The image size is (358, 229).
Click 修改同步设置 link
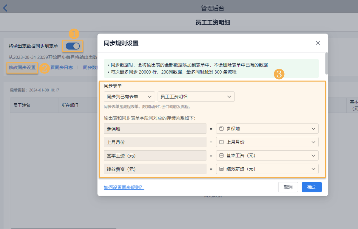point(22,68)
